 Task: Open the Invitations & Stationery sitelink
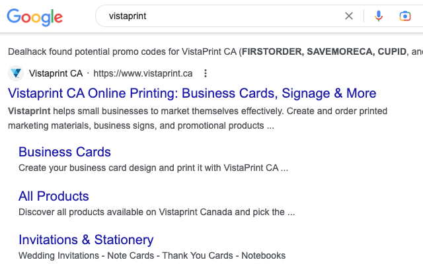[x=86, y=240]
